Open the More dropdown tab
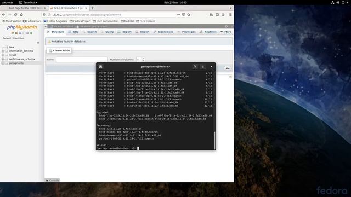Viewport: 351px width, 197px height. 226,32
